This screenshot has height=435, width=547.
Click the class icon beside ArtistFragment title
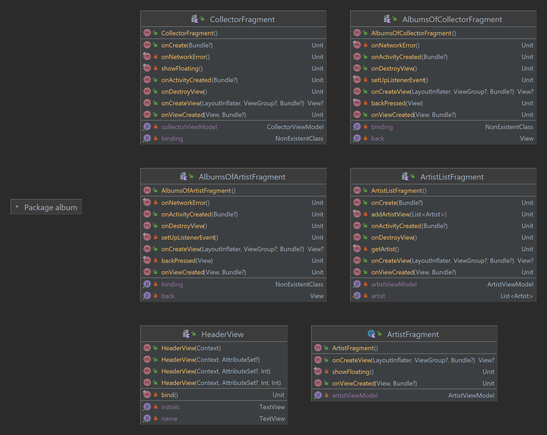(372, 334)
